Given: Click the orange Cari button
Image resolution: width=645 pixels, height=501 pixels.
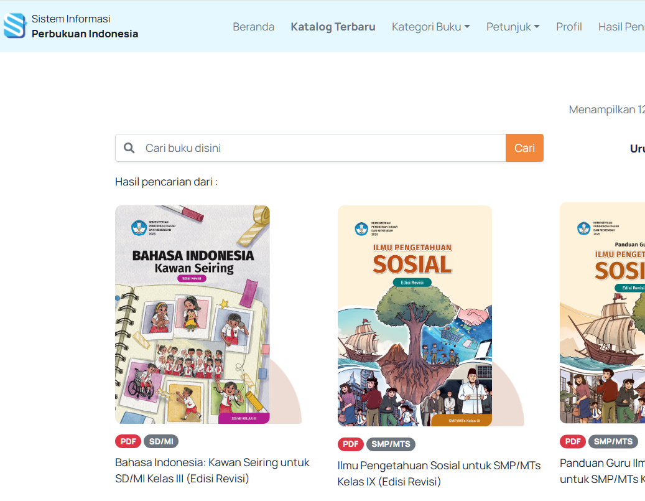Looking at the screenshot, I should [x=524, y=147].
